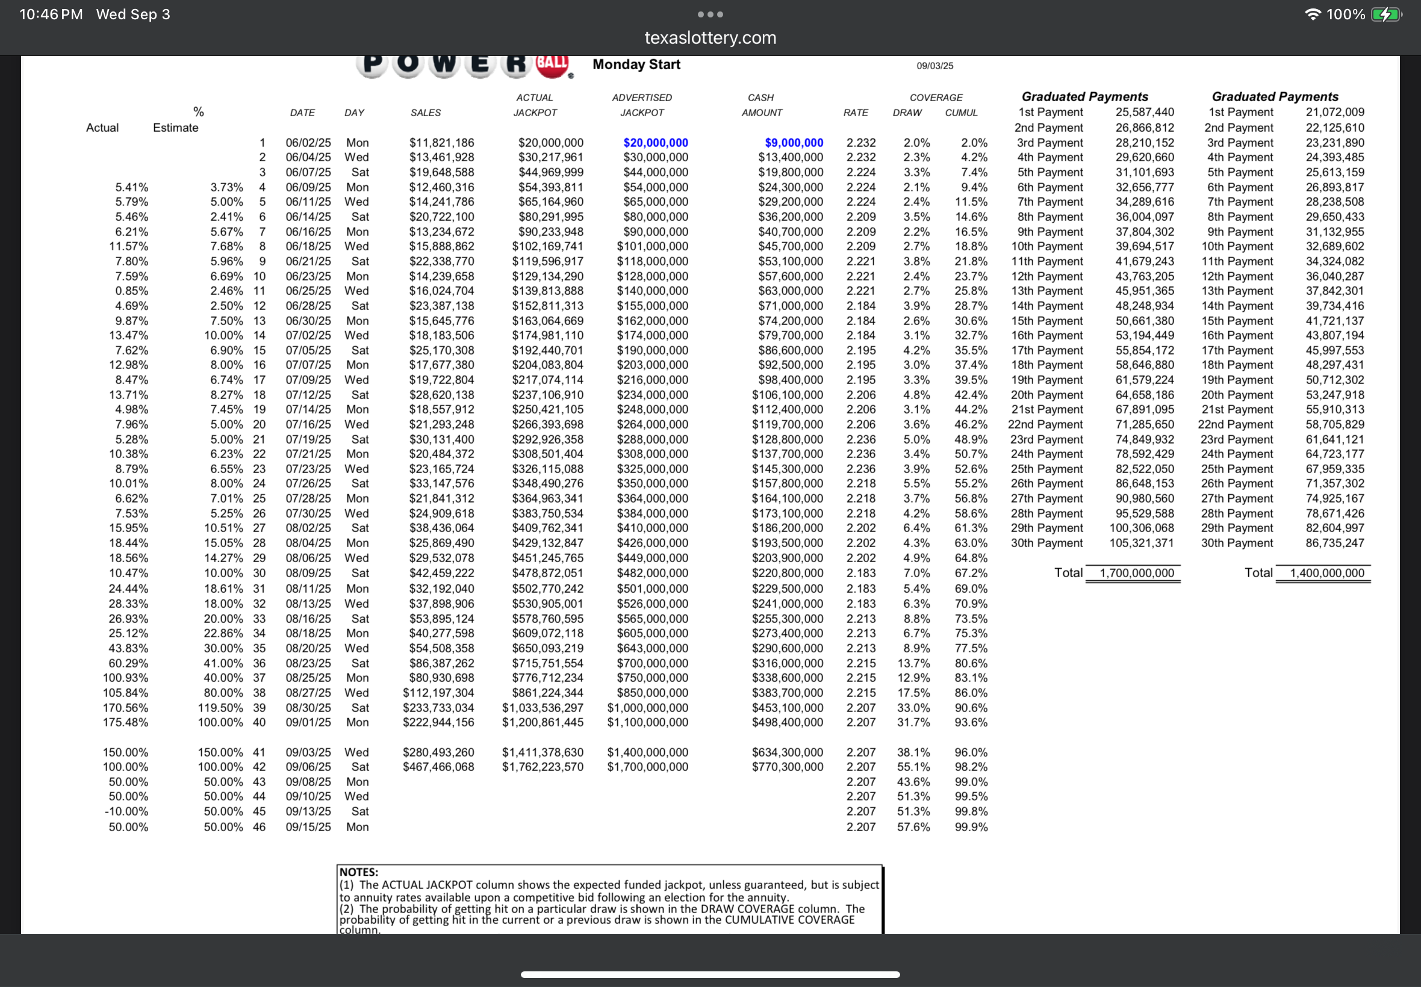Screen dimensions: 1421x987
Task: Click the Total 1,700,000,000 value
Action: coord(1136,574)
